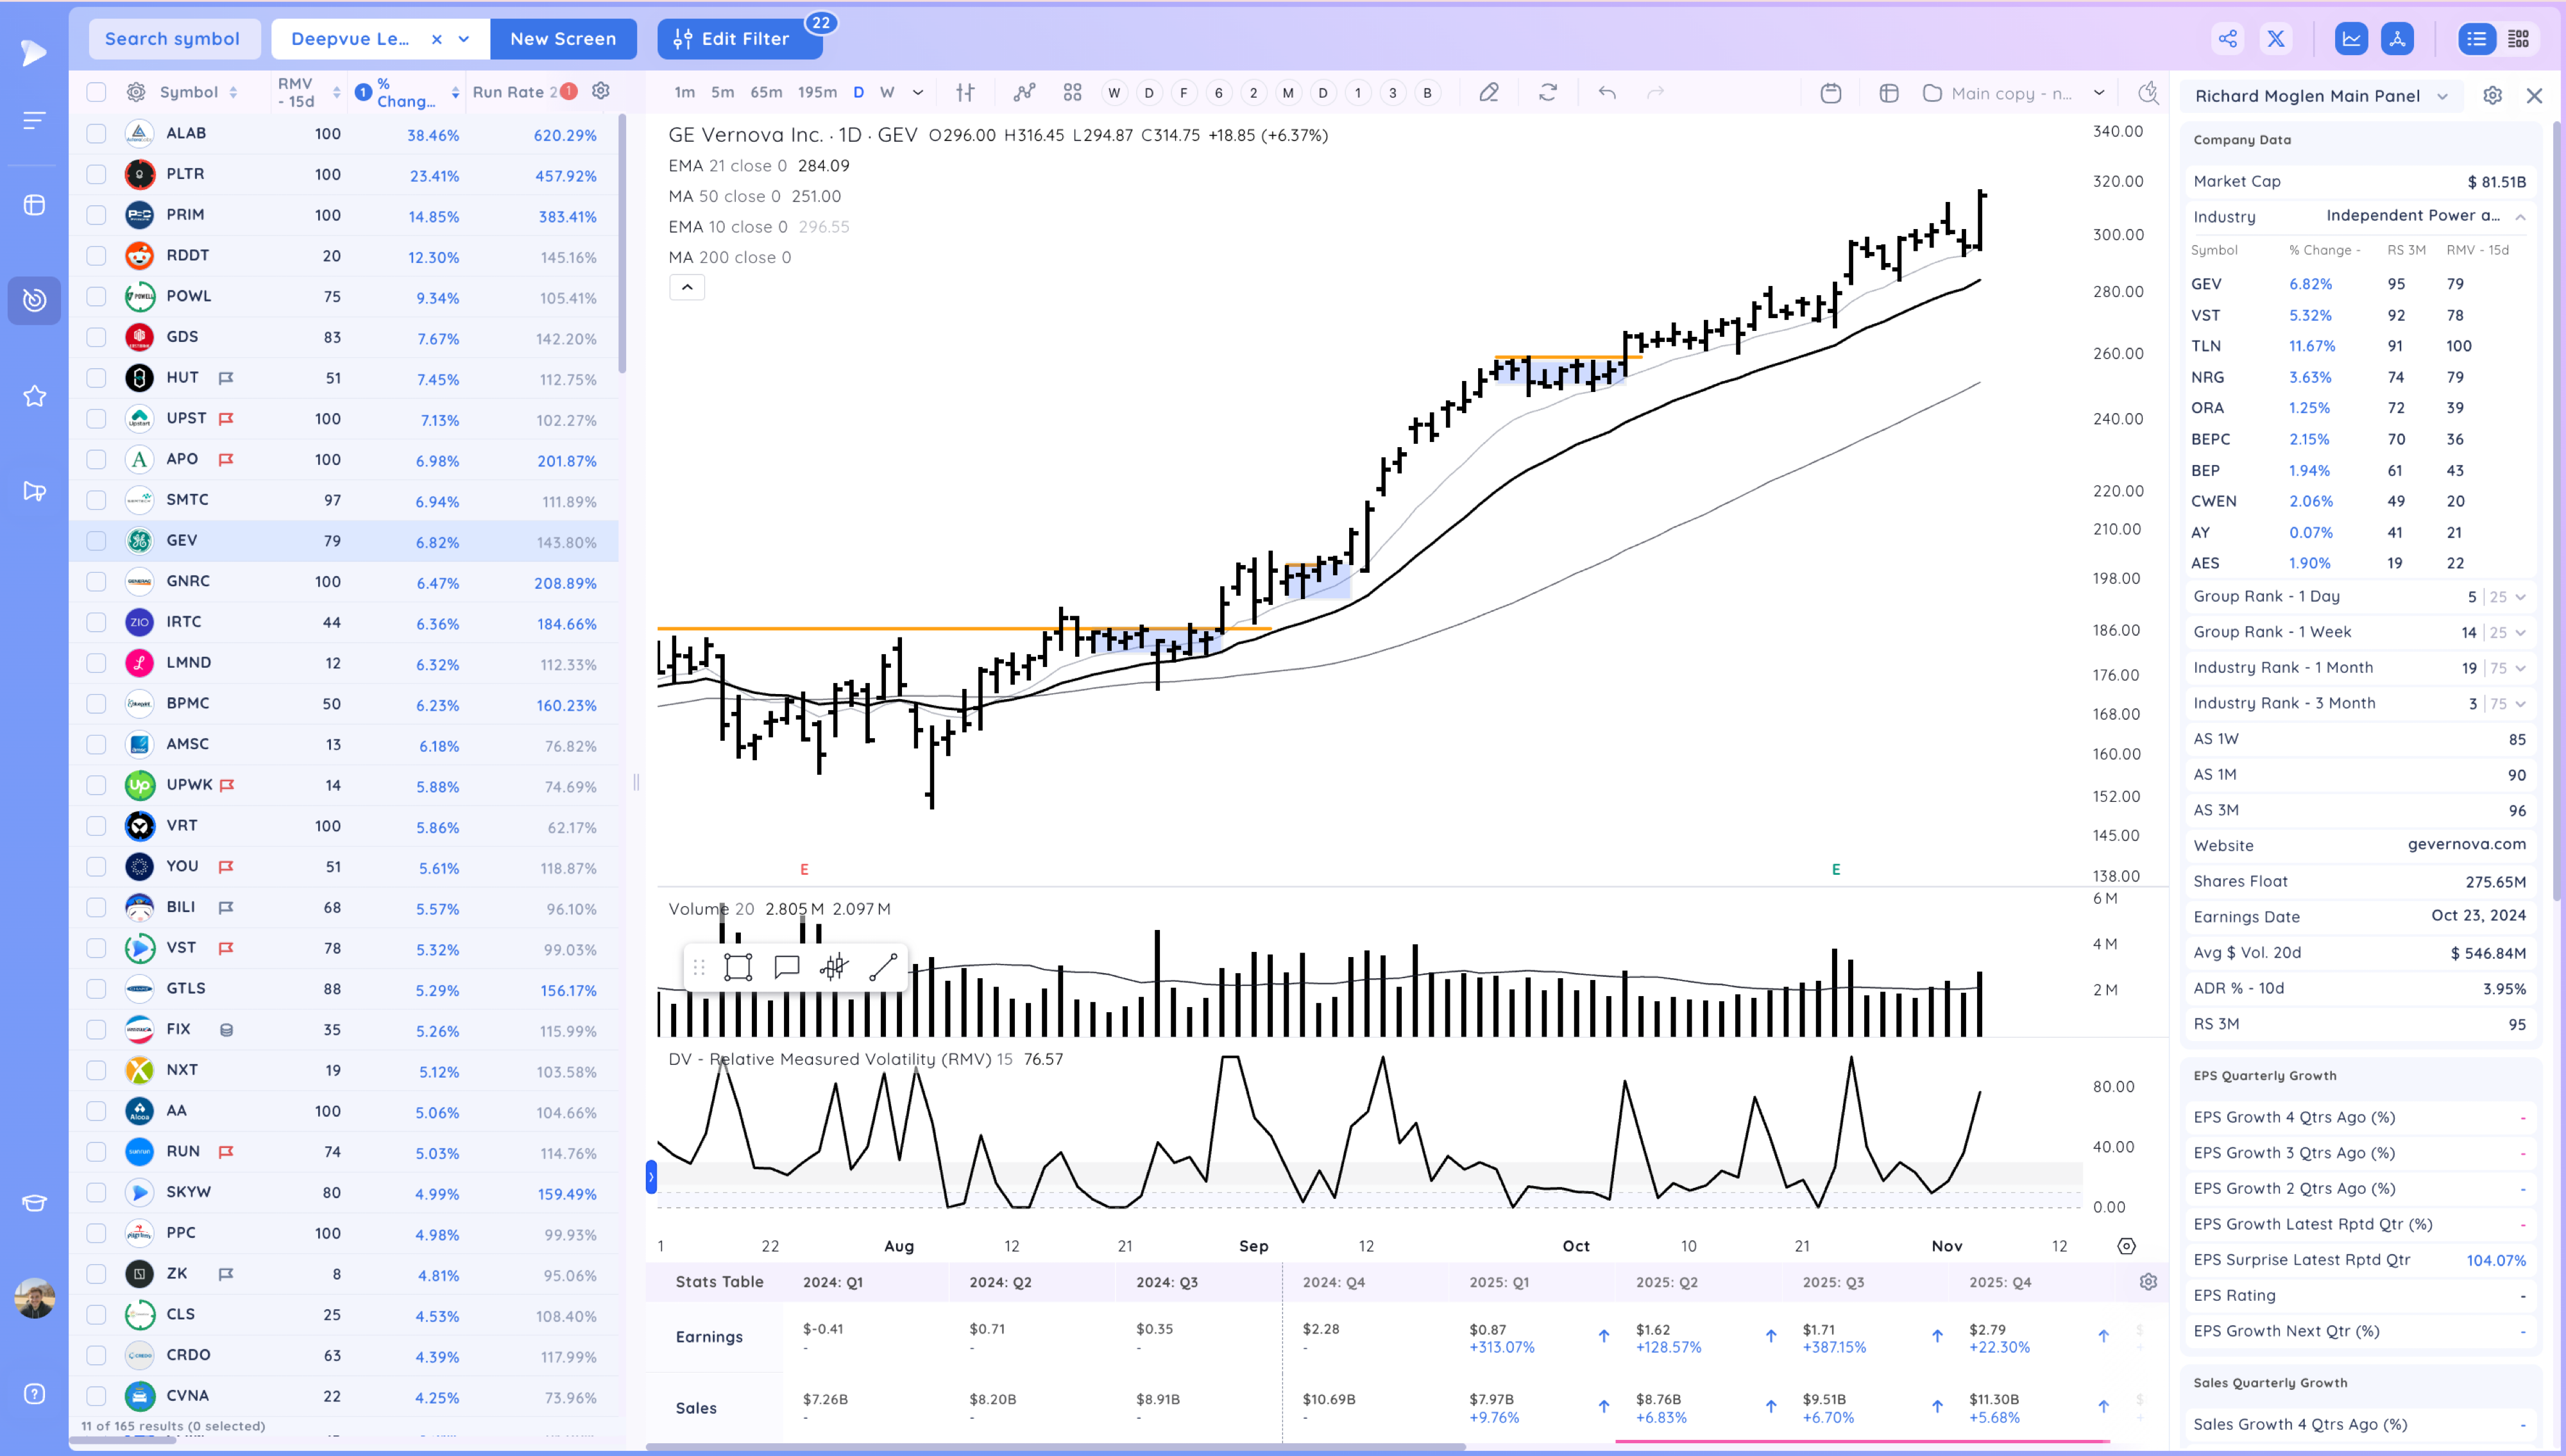Image resolution: width=2566 pixels, height=1456 pixels.
Task: Click the refresh chart icon
Action: [x=1548, y=93]
